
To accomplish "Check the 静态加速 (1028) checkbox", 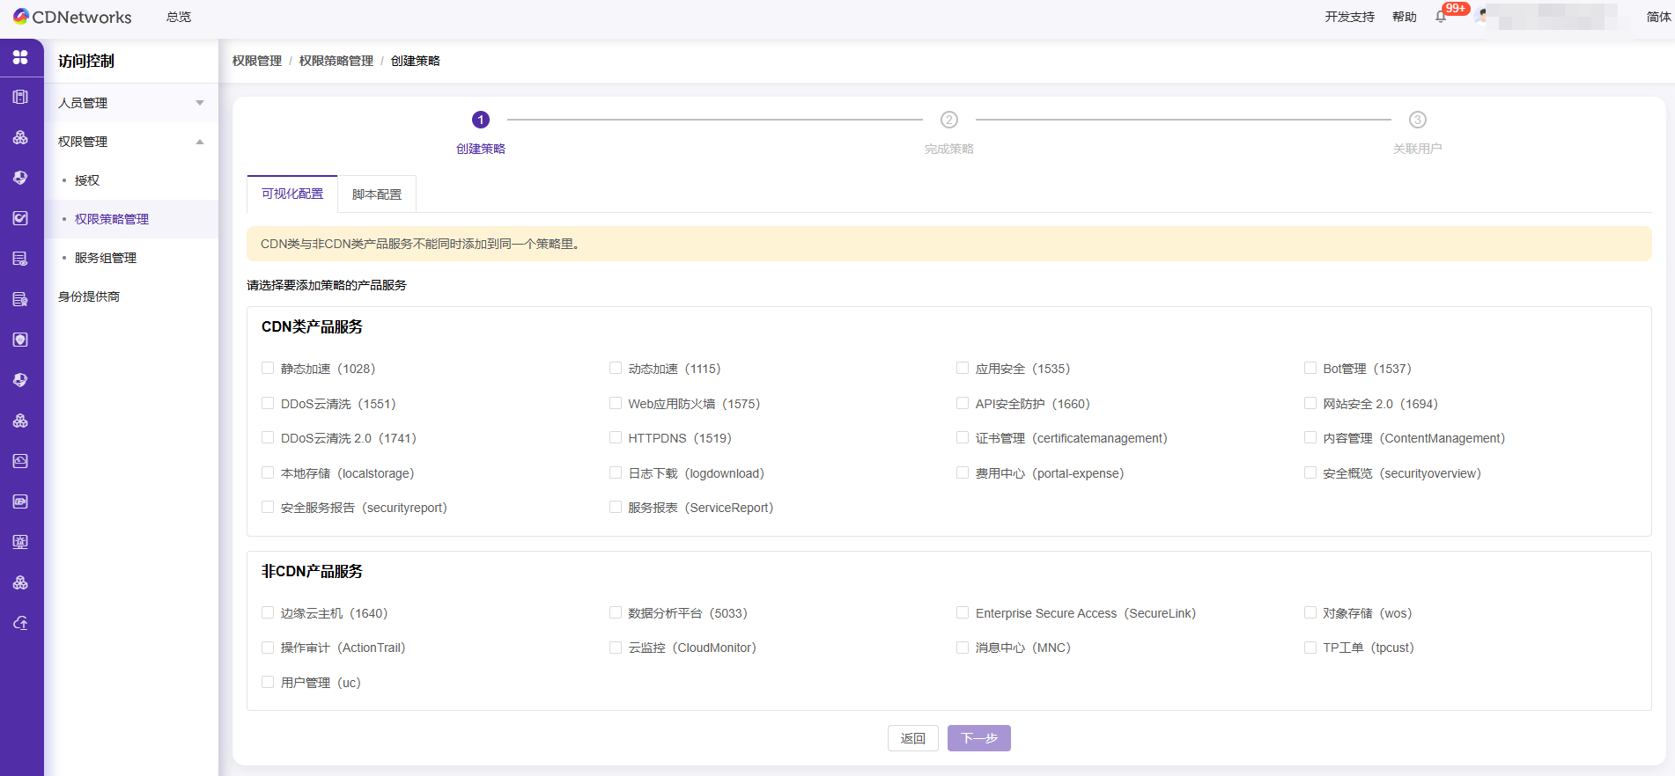I will 268,369.
